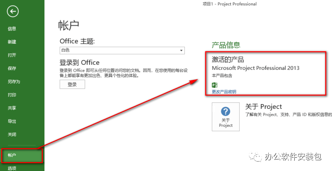Click the 激活的产品 heading
Screen dimensions: 332x171
coord(228,60)
